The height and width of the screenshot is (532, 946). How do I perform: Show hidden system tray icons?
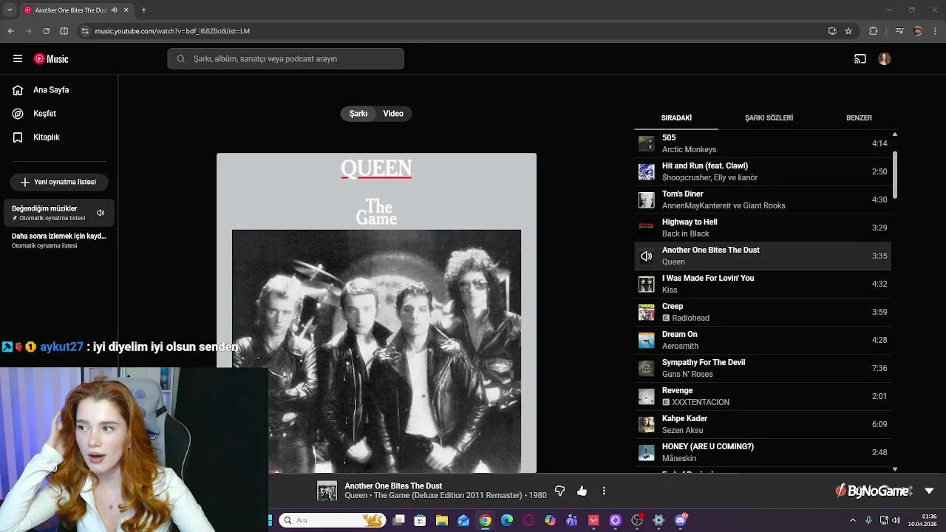tap(852, 520)
